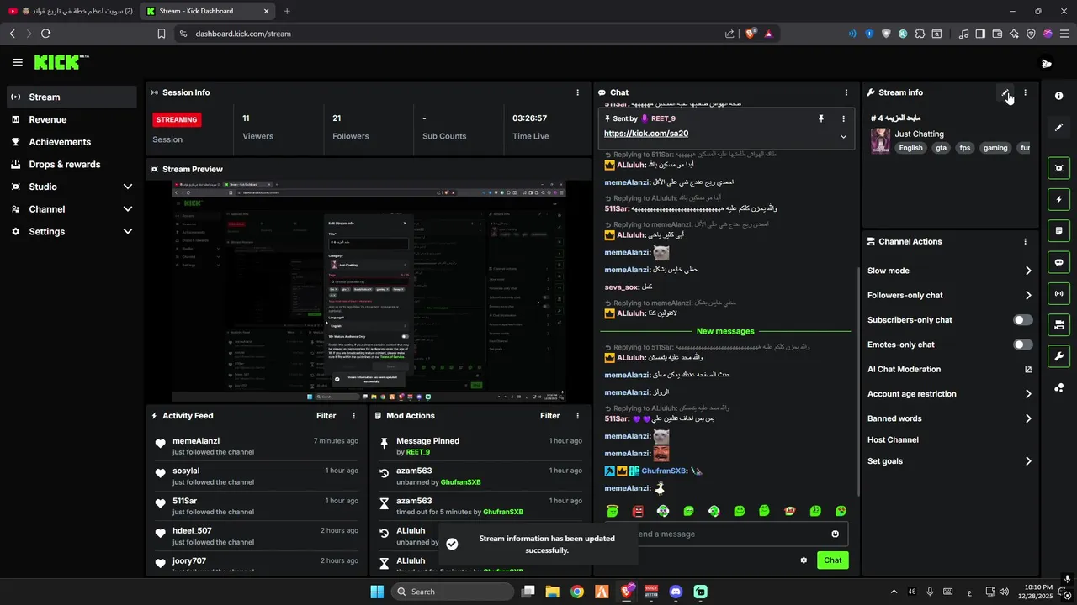Click the info icon in right sidebar
This screenshot has height=605, width=1077.
click(1058, 97)
